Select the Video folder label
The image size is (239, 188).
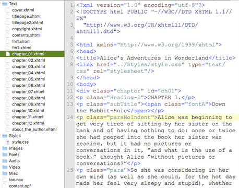click(14, 167)
